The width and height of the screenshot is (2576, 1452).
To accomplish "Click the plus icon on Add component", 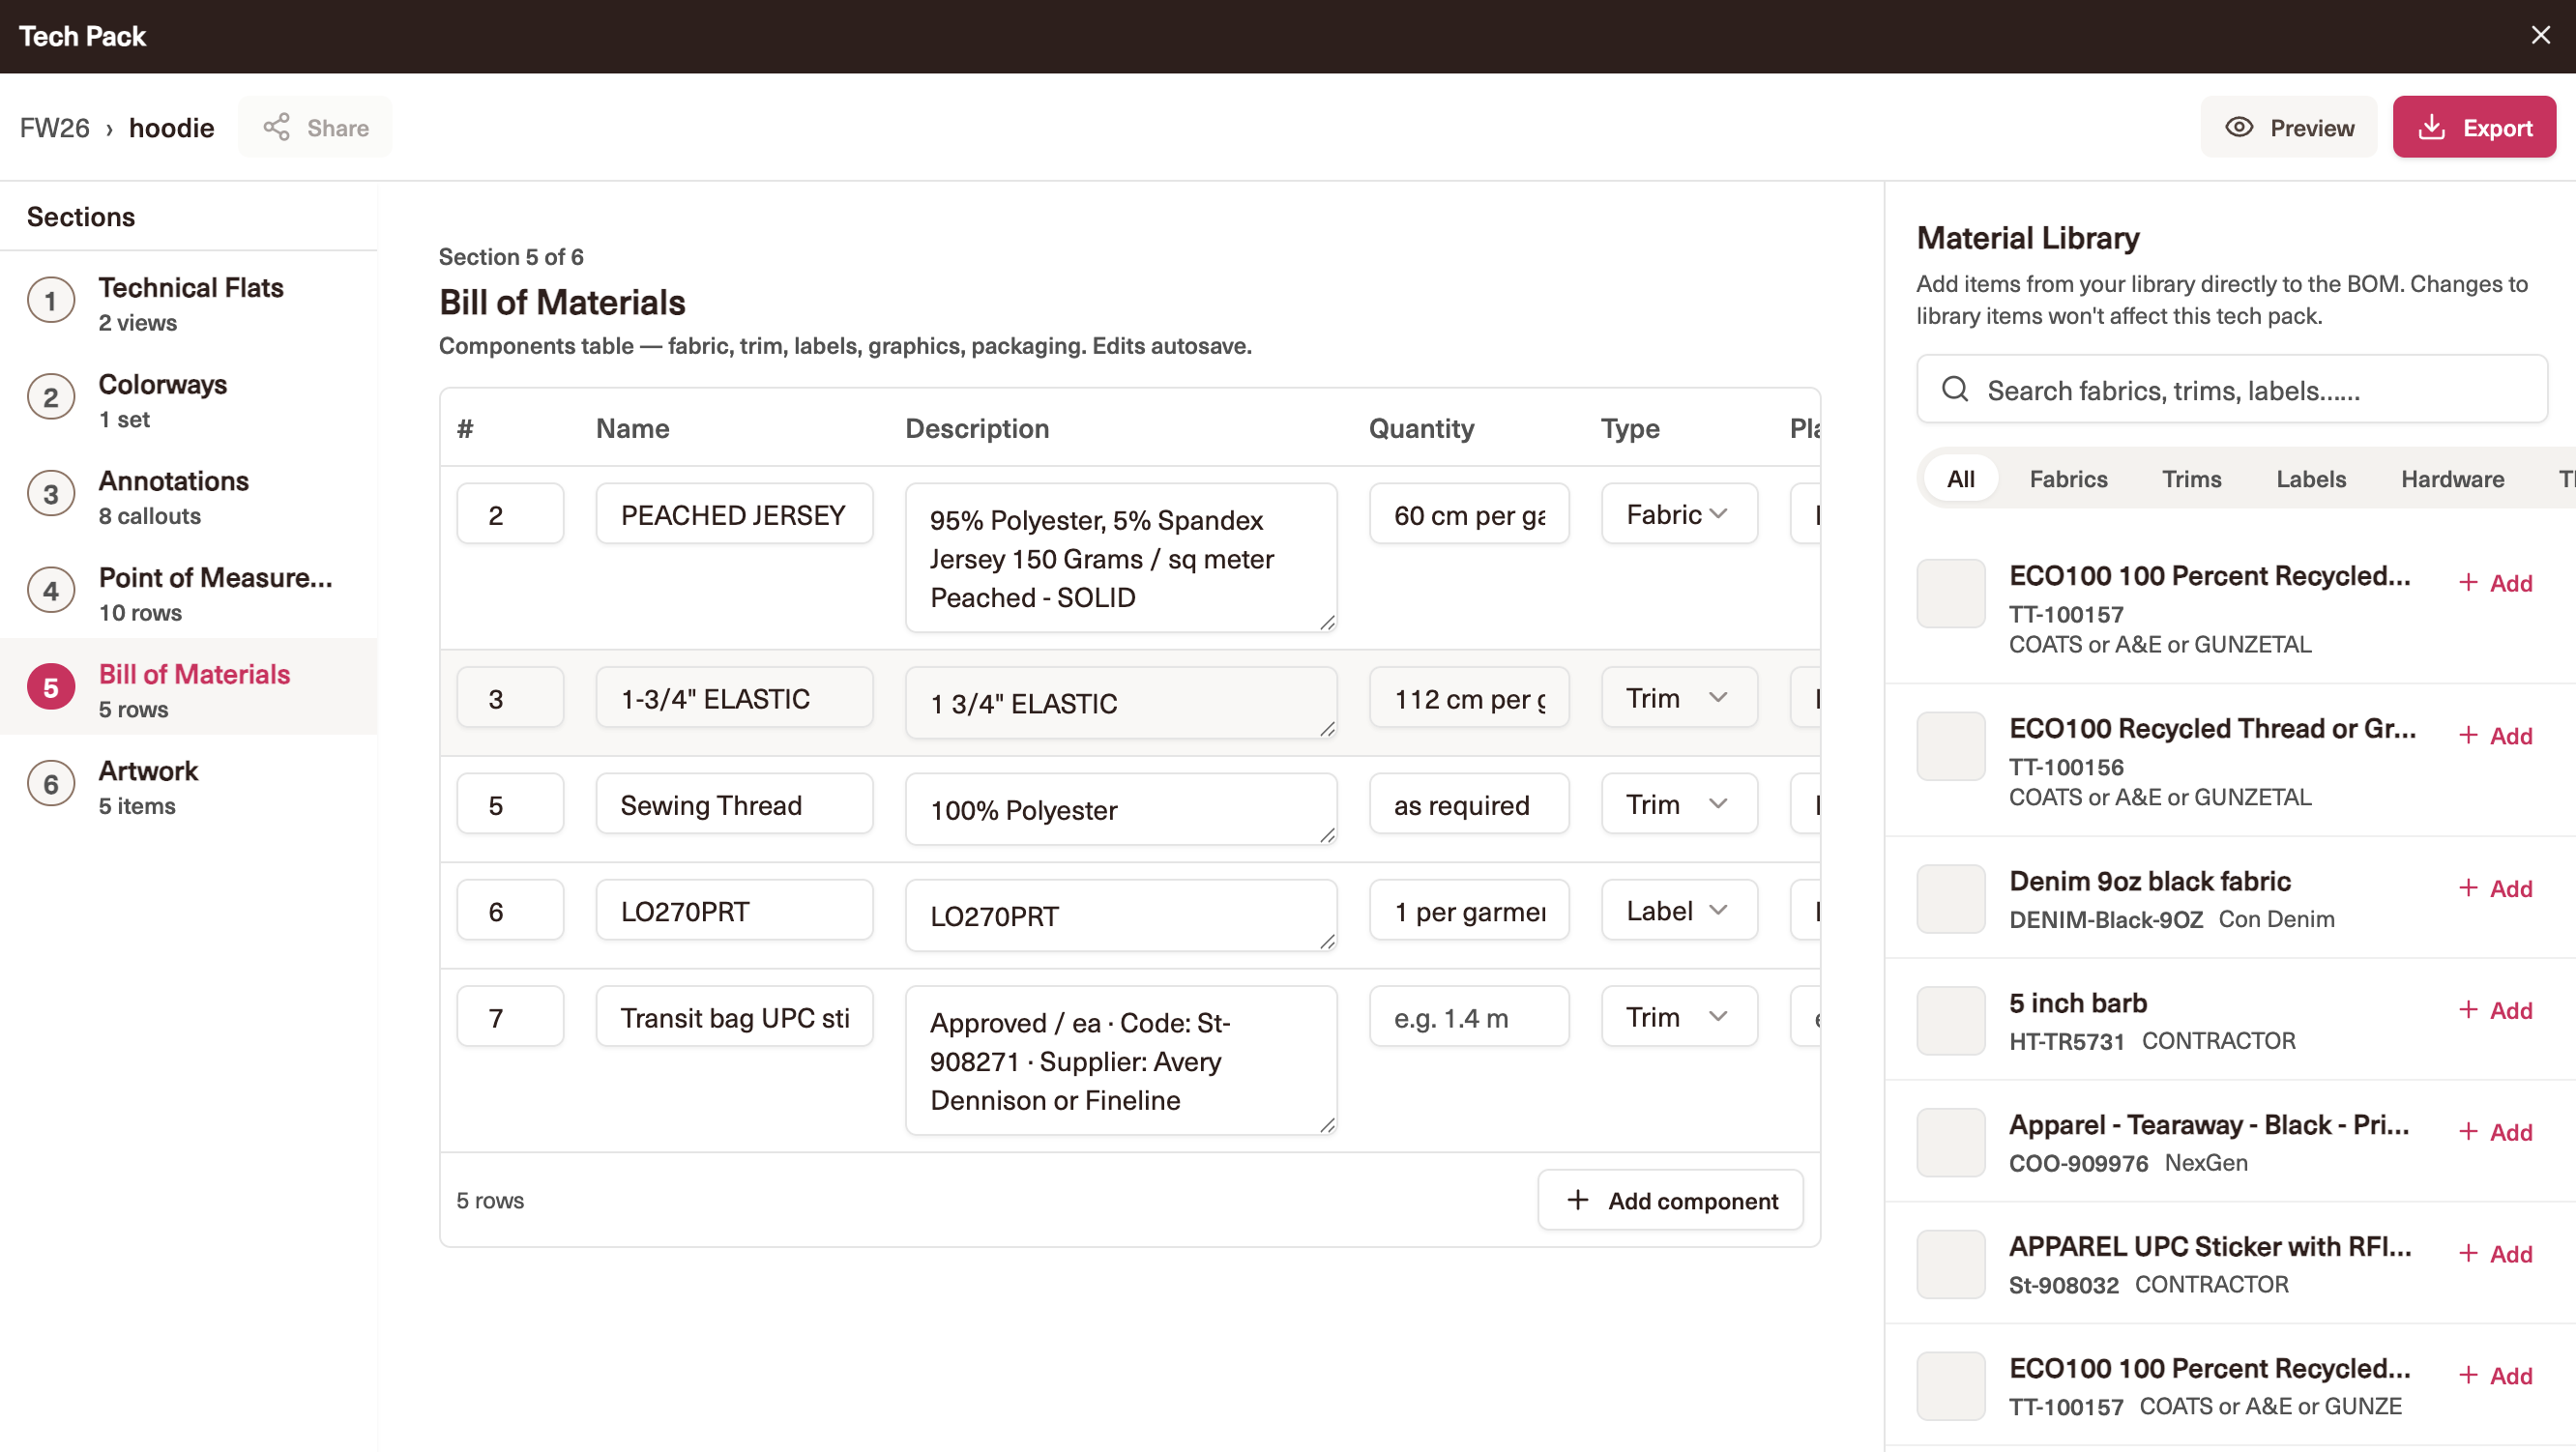I will point(1577,1199).
